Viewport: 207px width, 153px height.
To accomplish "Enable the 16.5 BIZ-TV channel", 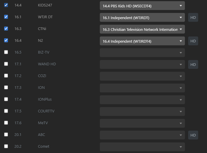I will coord(6,52).
